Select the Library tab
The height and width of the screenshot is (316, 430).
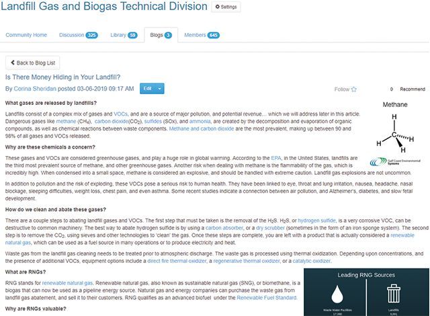tap(123, 35)
